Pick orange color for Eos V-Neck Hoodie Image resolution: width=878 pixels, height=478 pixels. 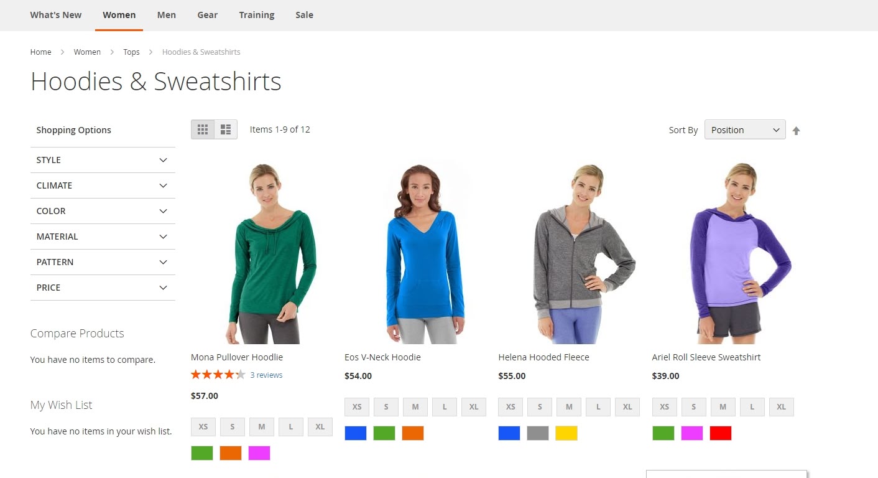[413, 433]
